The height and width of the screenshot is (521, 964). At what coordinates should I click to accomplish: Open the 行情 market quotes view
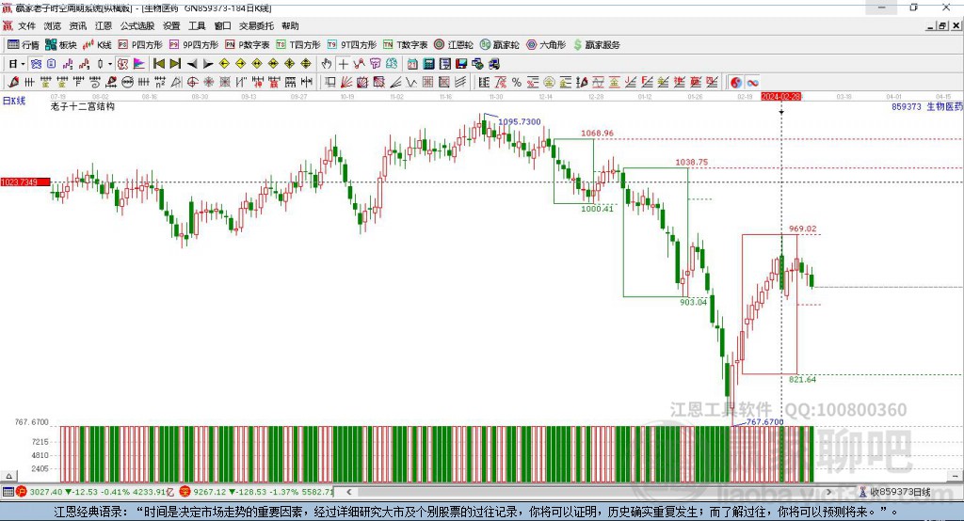pos(24,45)
